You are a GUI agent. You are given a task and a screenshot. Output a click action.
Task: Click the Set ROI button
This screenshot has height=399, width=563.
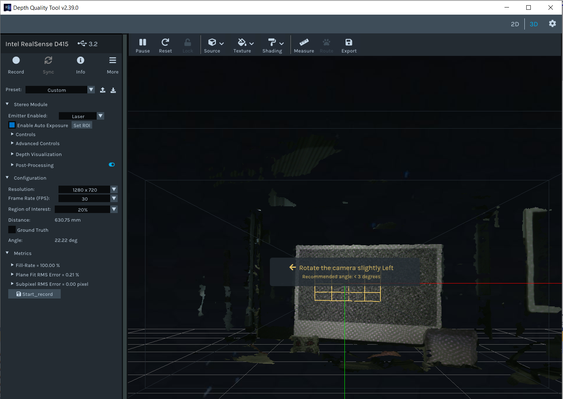point(82,125)
